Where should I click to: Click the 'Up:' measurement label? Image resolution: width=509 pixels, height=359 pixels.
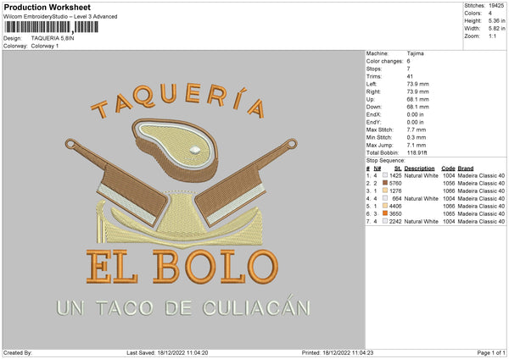click(371, 99)
